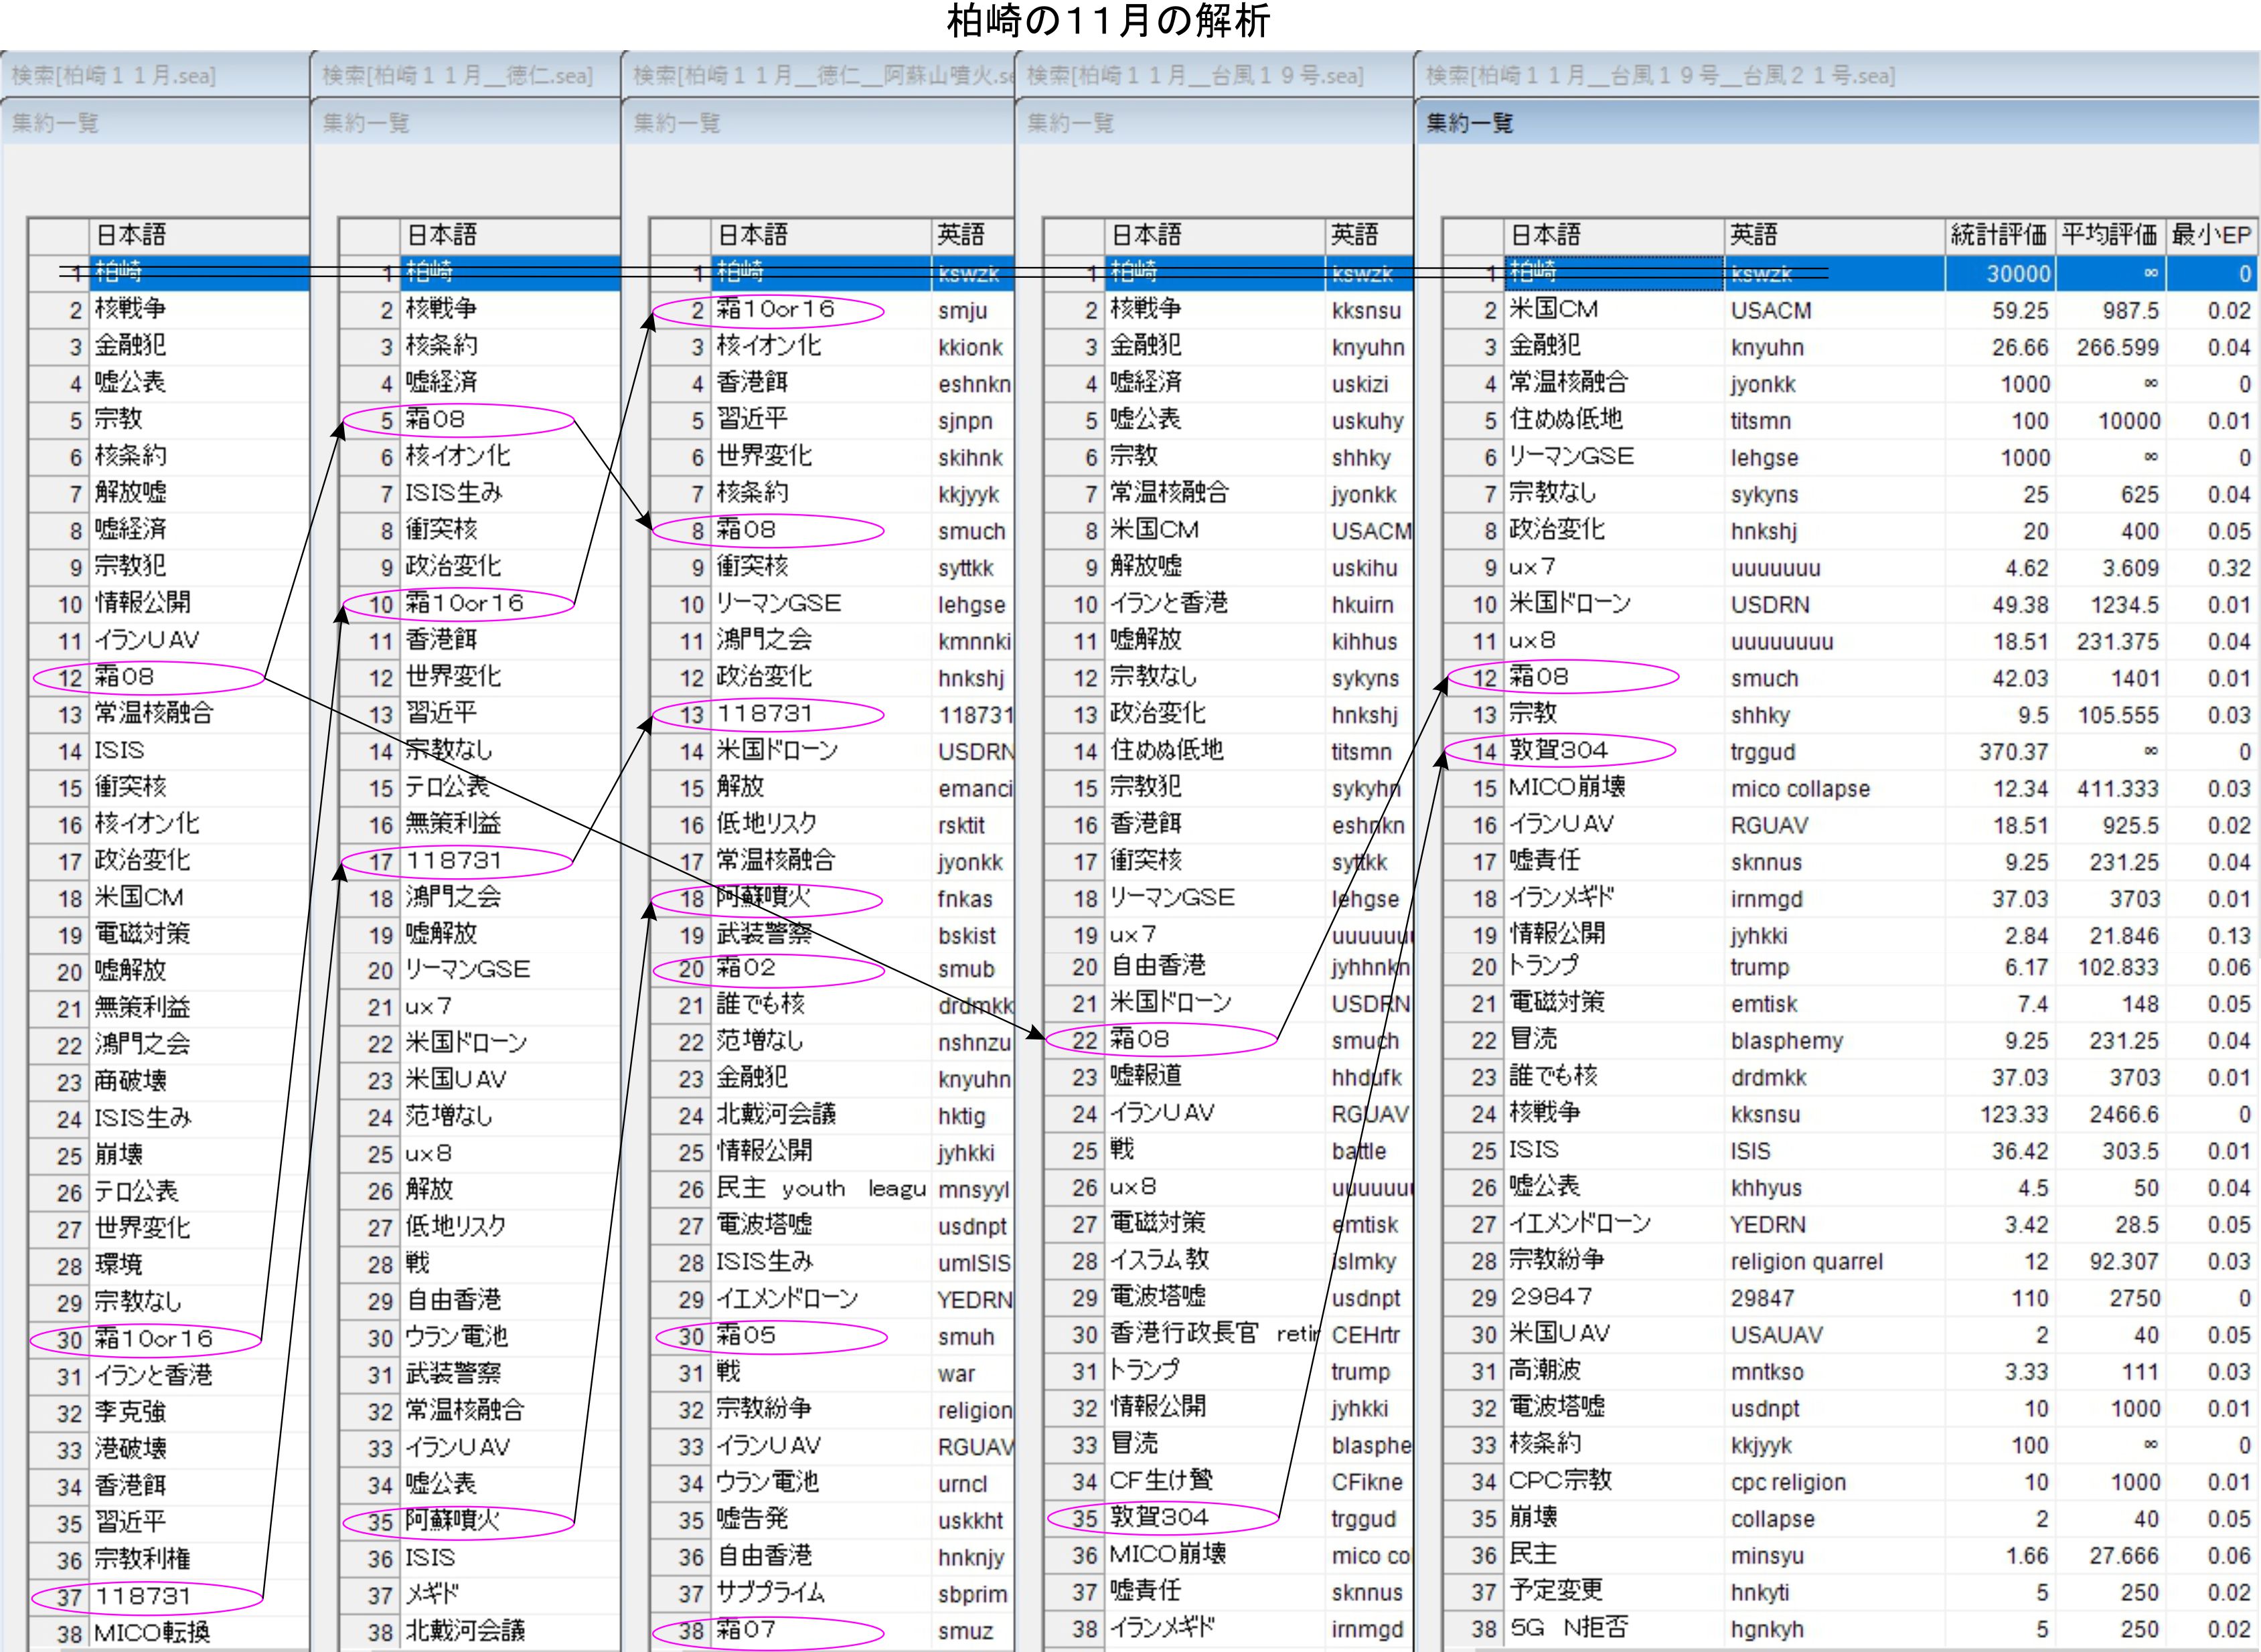
Task: Click the 統計評価 column header
Action: [1998, 235]
